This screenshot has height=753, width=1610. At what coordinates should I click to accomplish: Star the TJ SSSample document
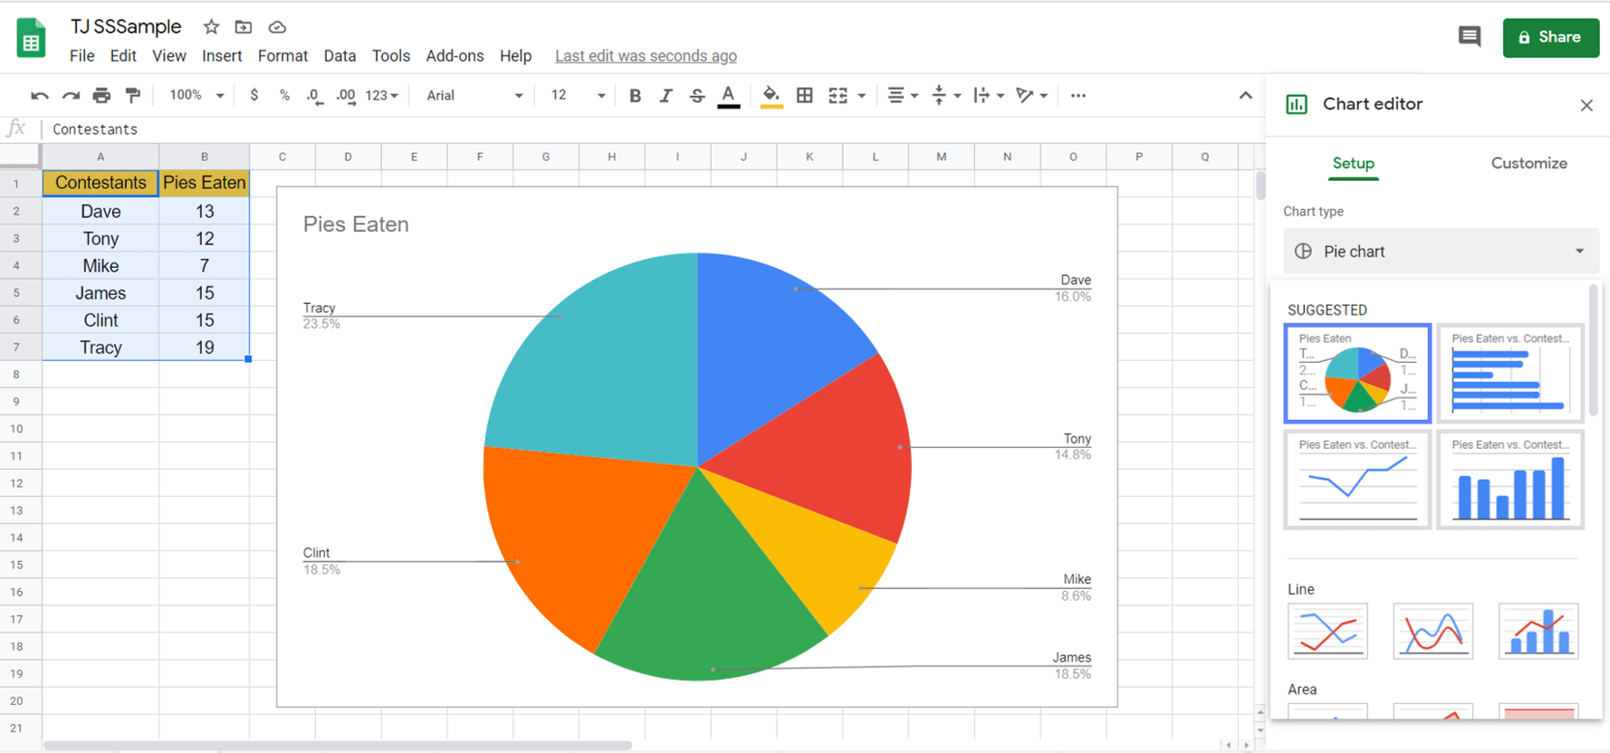[211, 27]
